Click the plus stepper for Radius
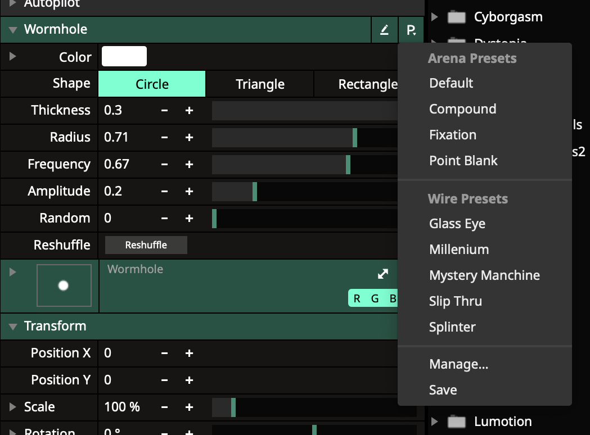The height and width of the screenshot is (435, 590). coord(189,137)
